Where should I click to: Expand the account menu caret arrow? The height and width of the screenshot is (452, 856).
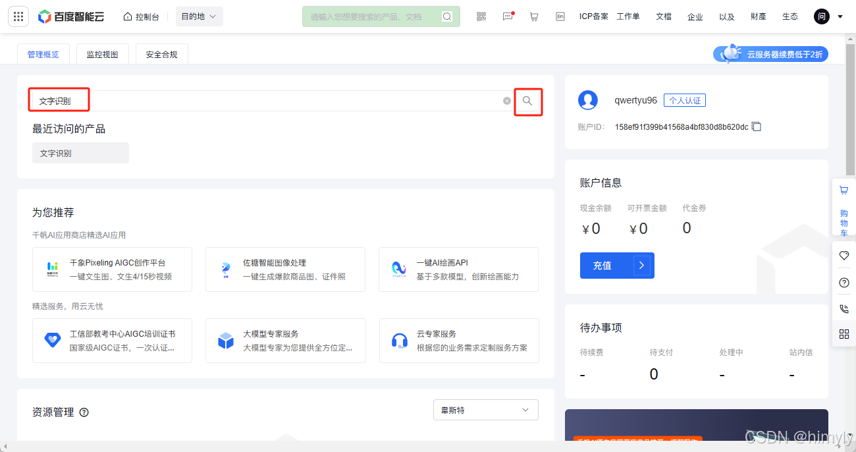840,17
